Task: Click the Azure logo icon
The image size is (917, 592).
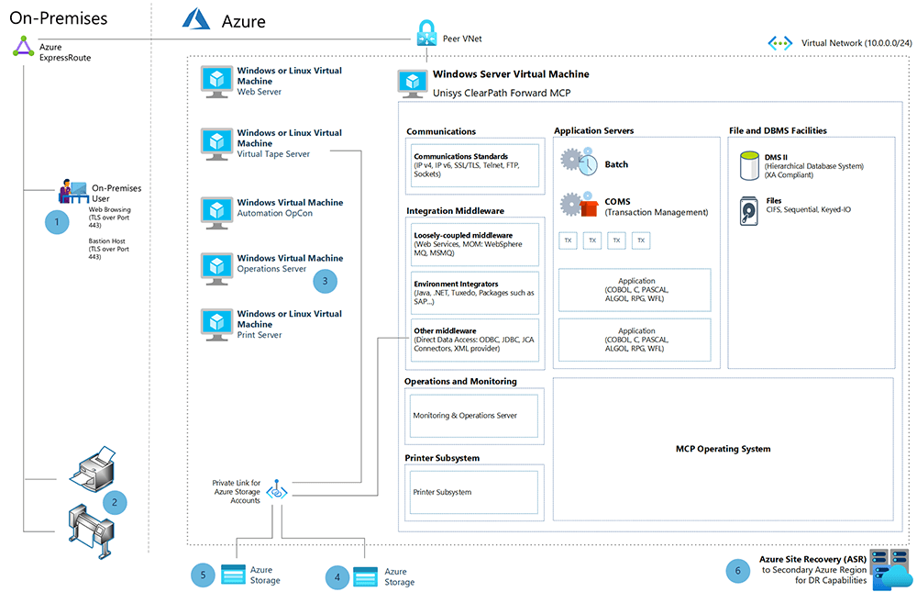Action: tap(196, 19)
